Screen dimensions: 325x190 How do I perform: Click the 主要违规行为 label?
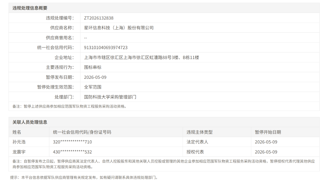coord(60,67)
